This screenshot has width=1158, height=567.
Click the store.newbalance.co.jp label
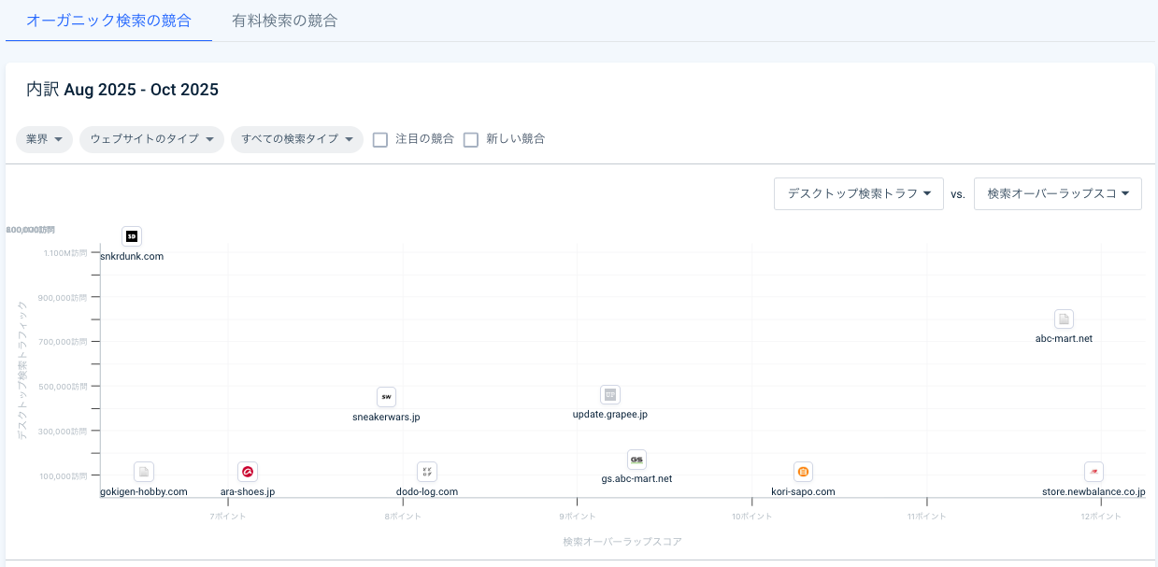point(1094,491)
